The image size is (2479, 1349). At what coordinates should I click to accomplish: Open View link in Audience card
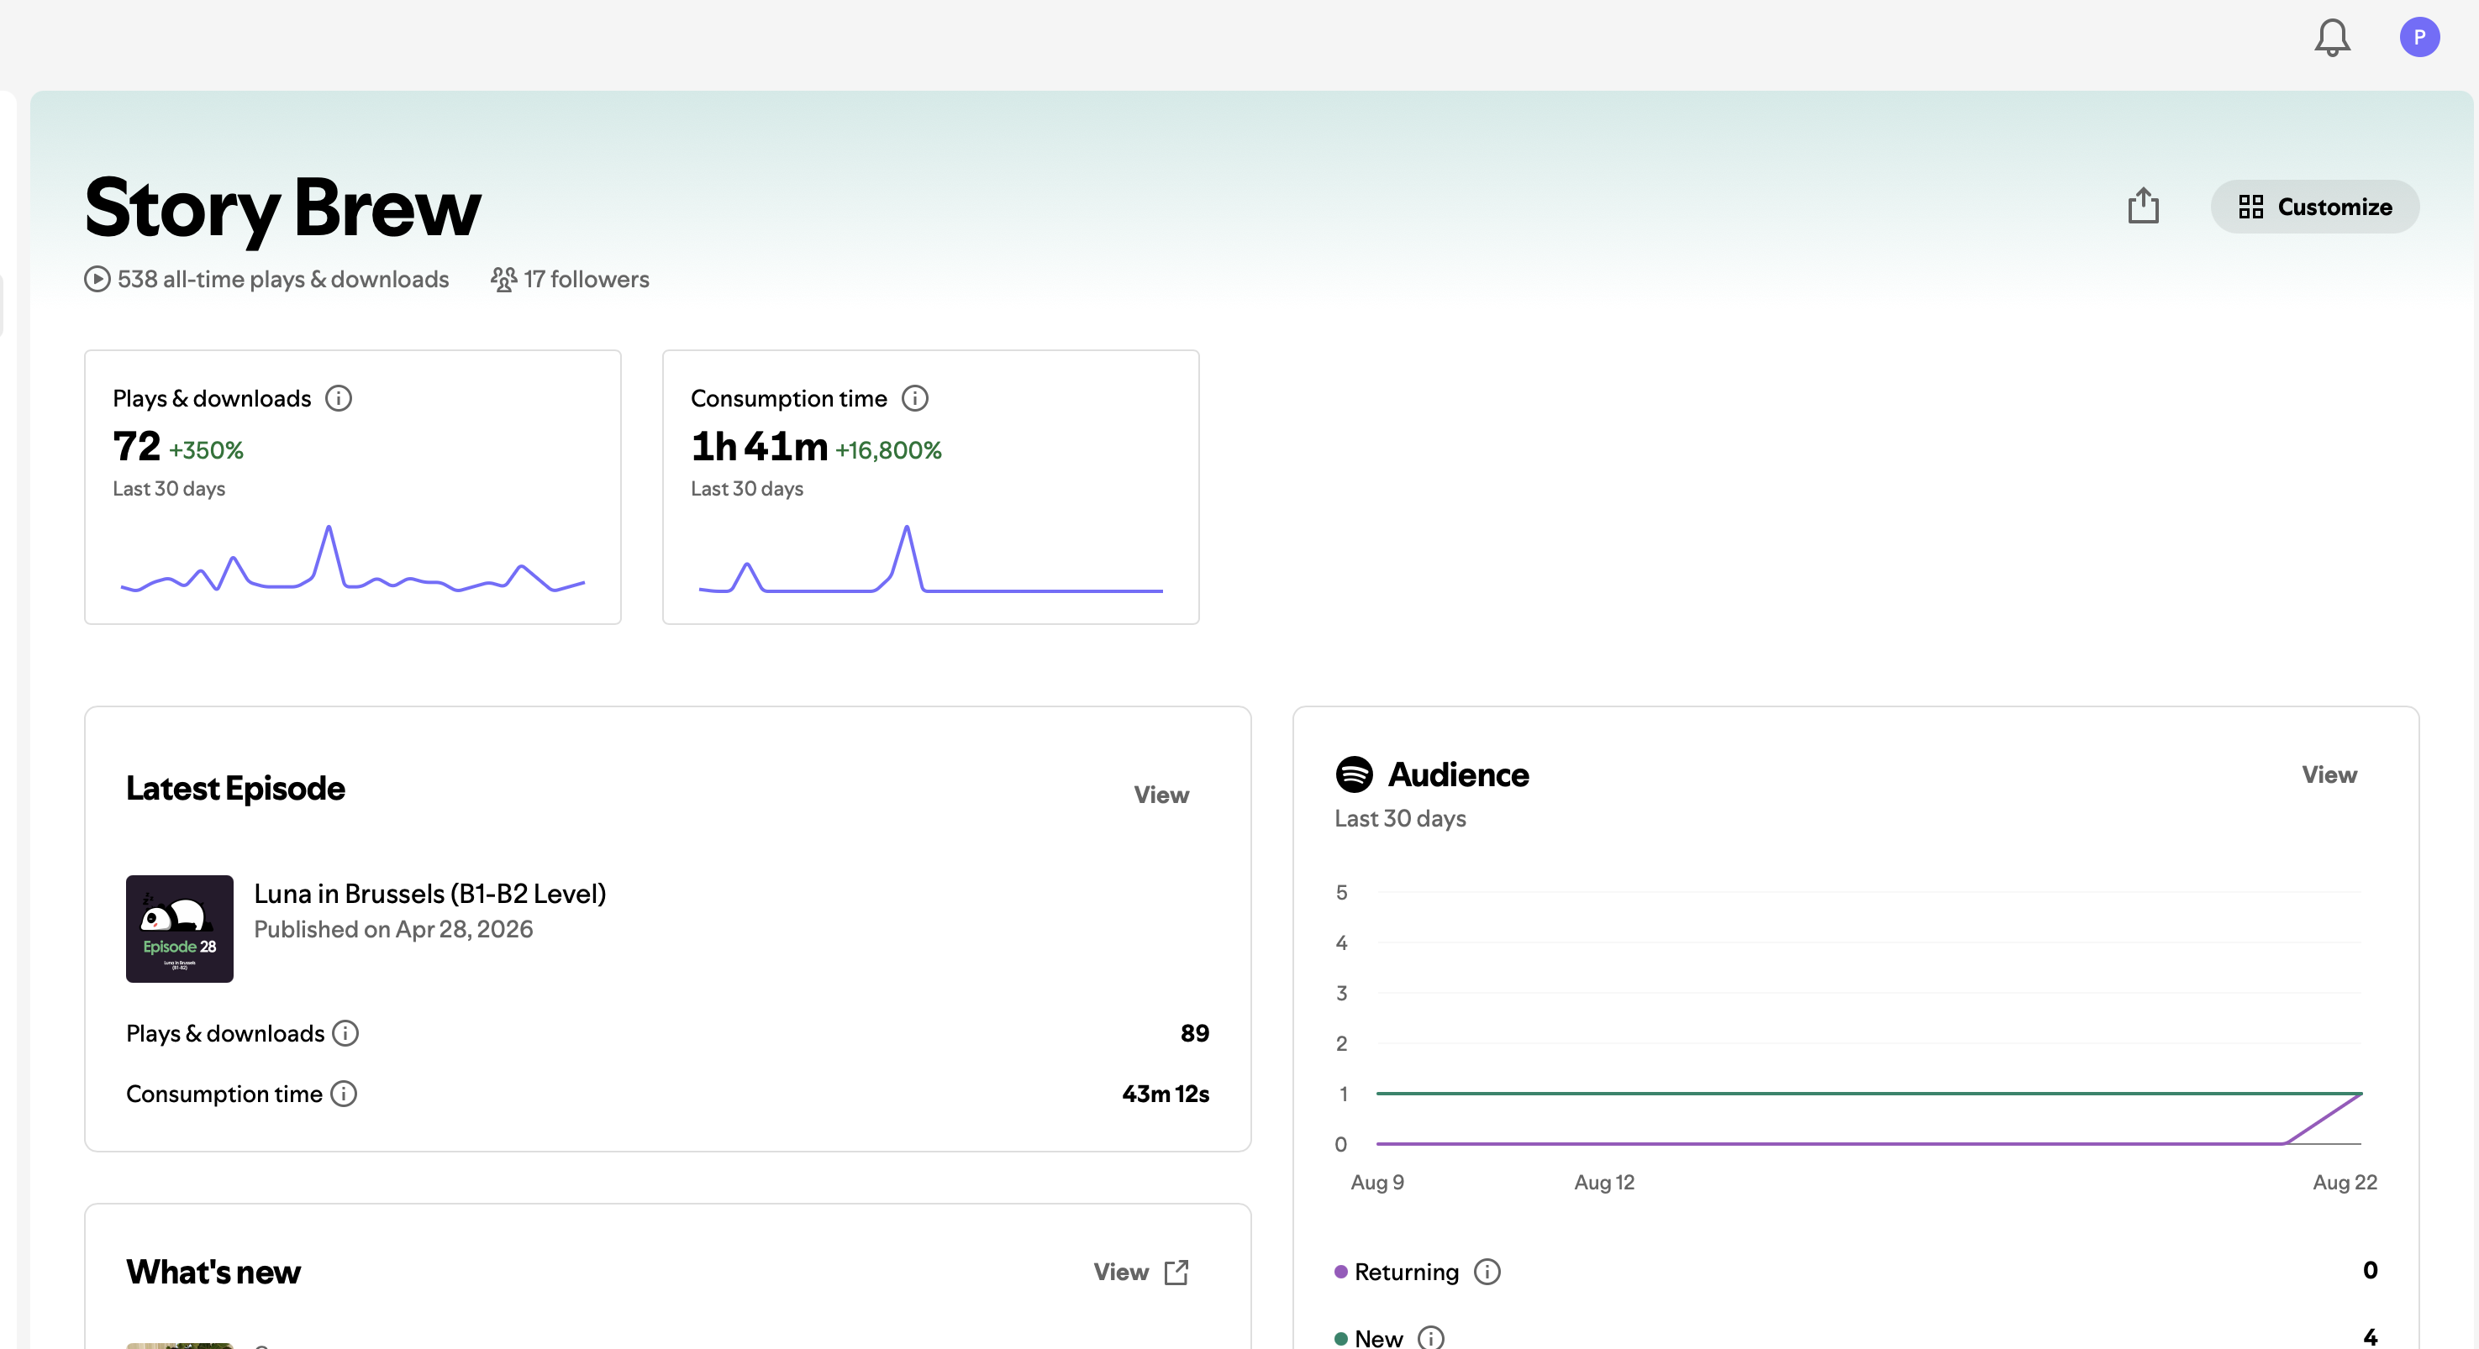pos(2329,774)
